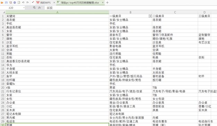Click the cell 大家电
This screenshot has width=217, height=126.
coord(130,50)
